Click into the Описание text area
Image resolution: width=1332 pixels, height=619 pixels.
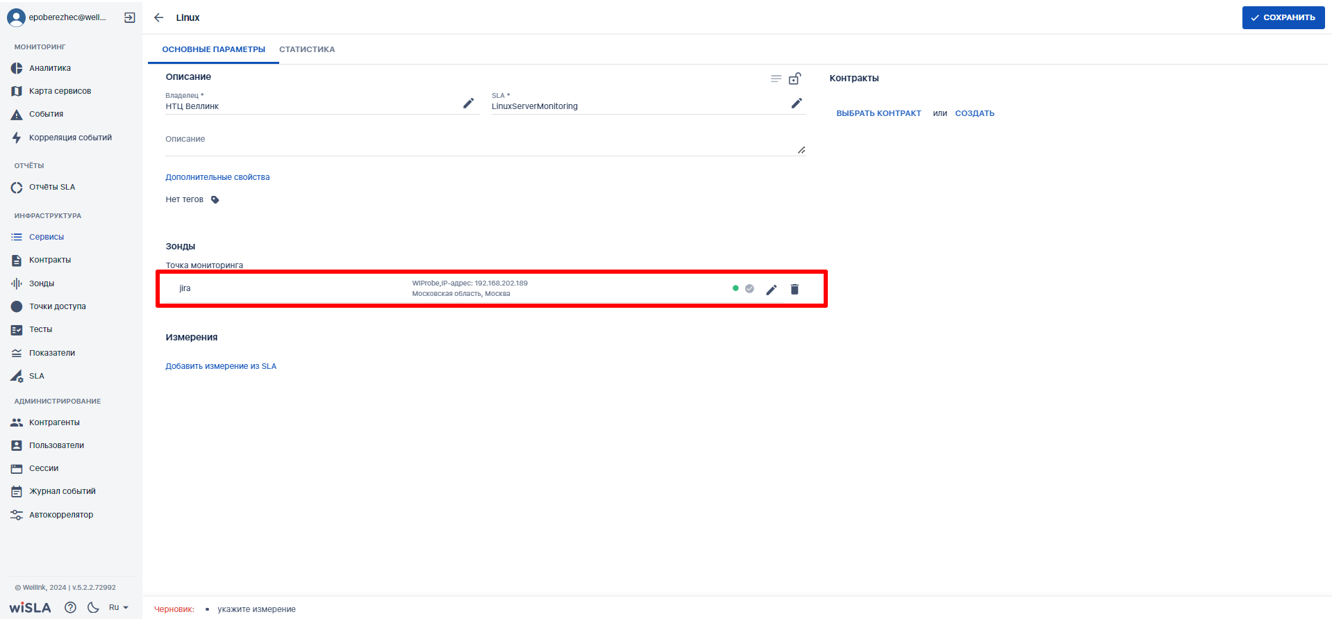click(x=485, y=144)
